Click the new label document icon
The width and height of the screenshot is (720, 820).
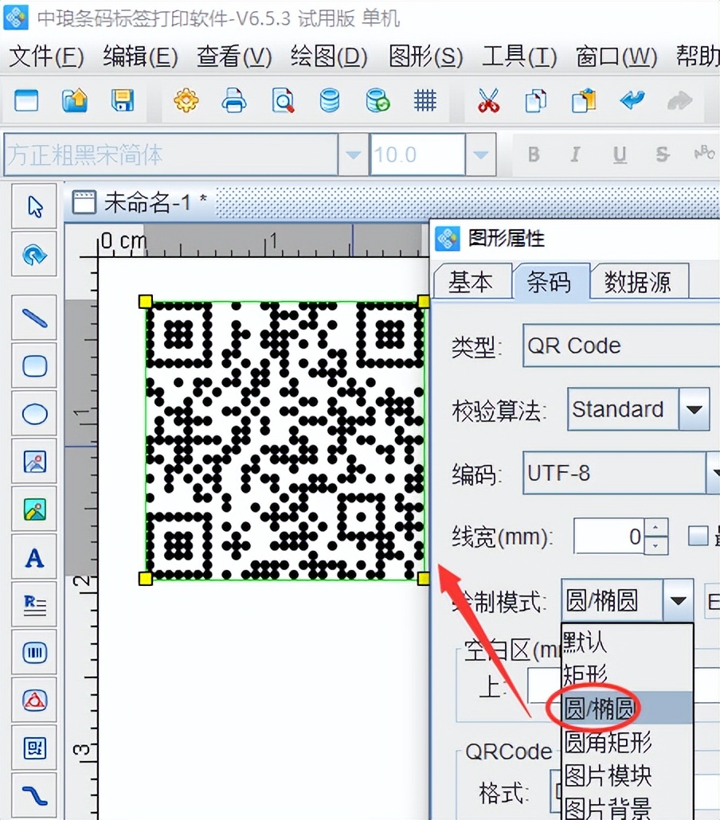(27, 100)
